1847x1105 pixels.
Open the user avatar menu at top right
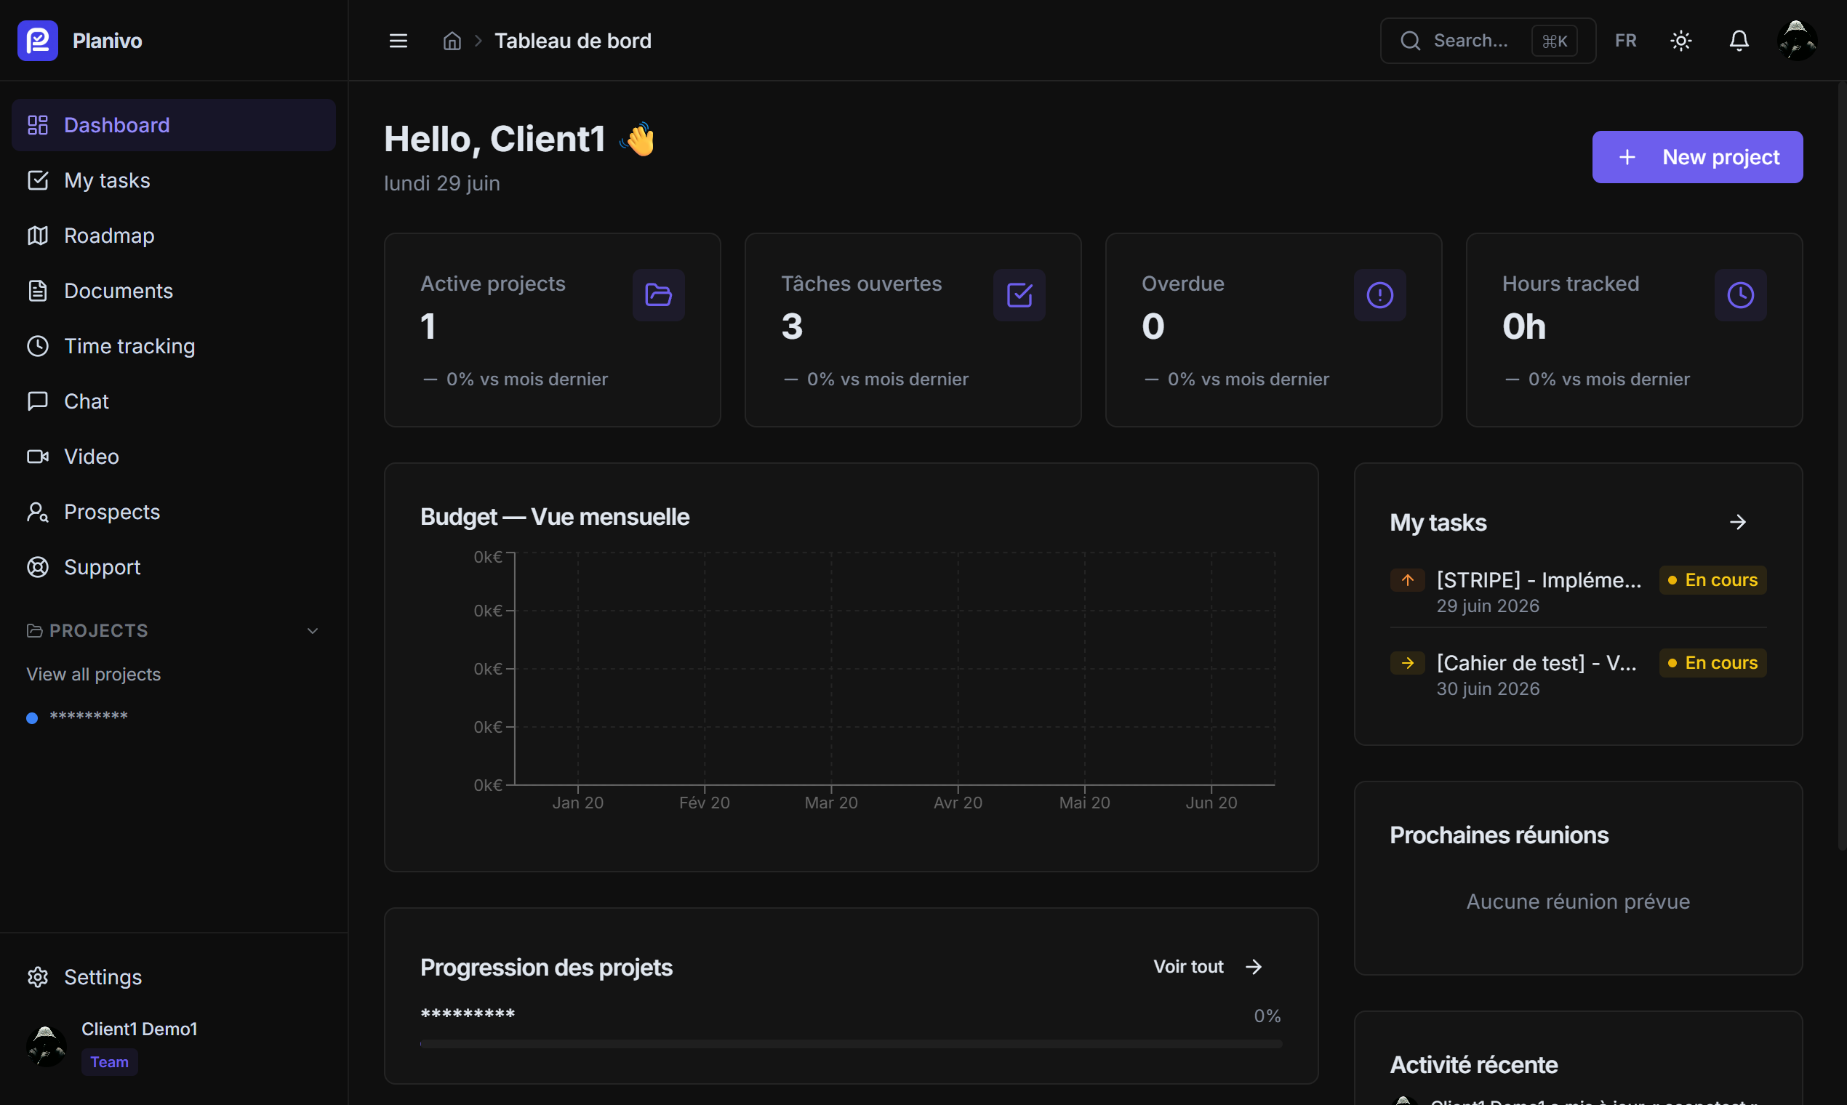pyautogui.click(x=1796, y=40)
